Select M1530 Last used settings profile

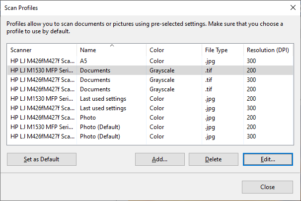(150, 99)
